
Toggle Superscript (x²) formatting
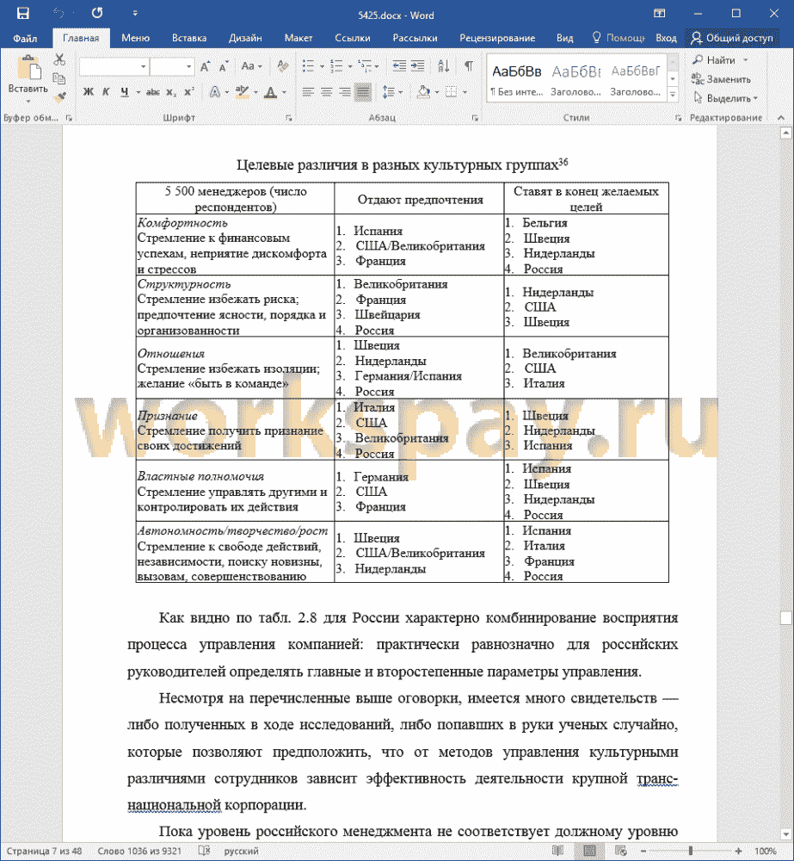(189, 92)
